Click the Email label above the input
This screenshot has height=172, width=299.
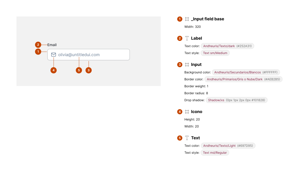coord(52,45)
